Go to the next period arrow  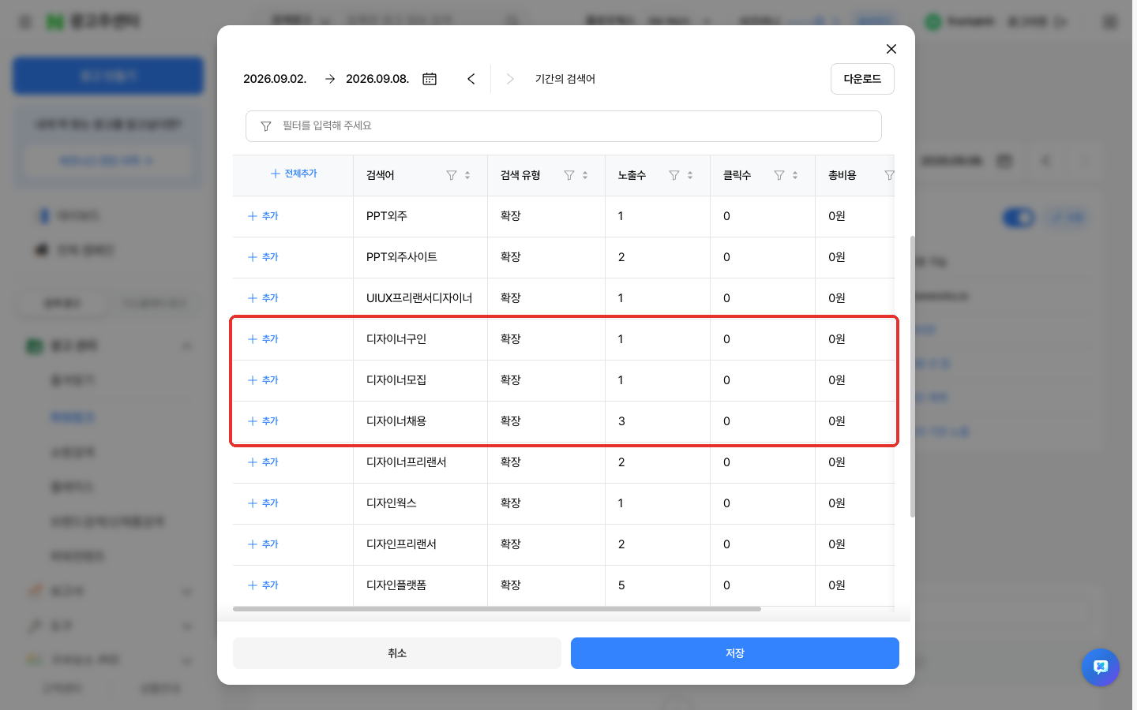pos(510,79)
